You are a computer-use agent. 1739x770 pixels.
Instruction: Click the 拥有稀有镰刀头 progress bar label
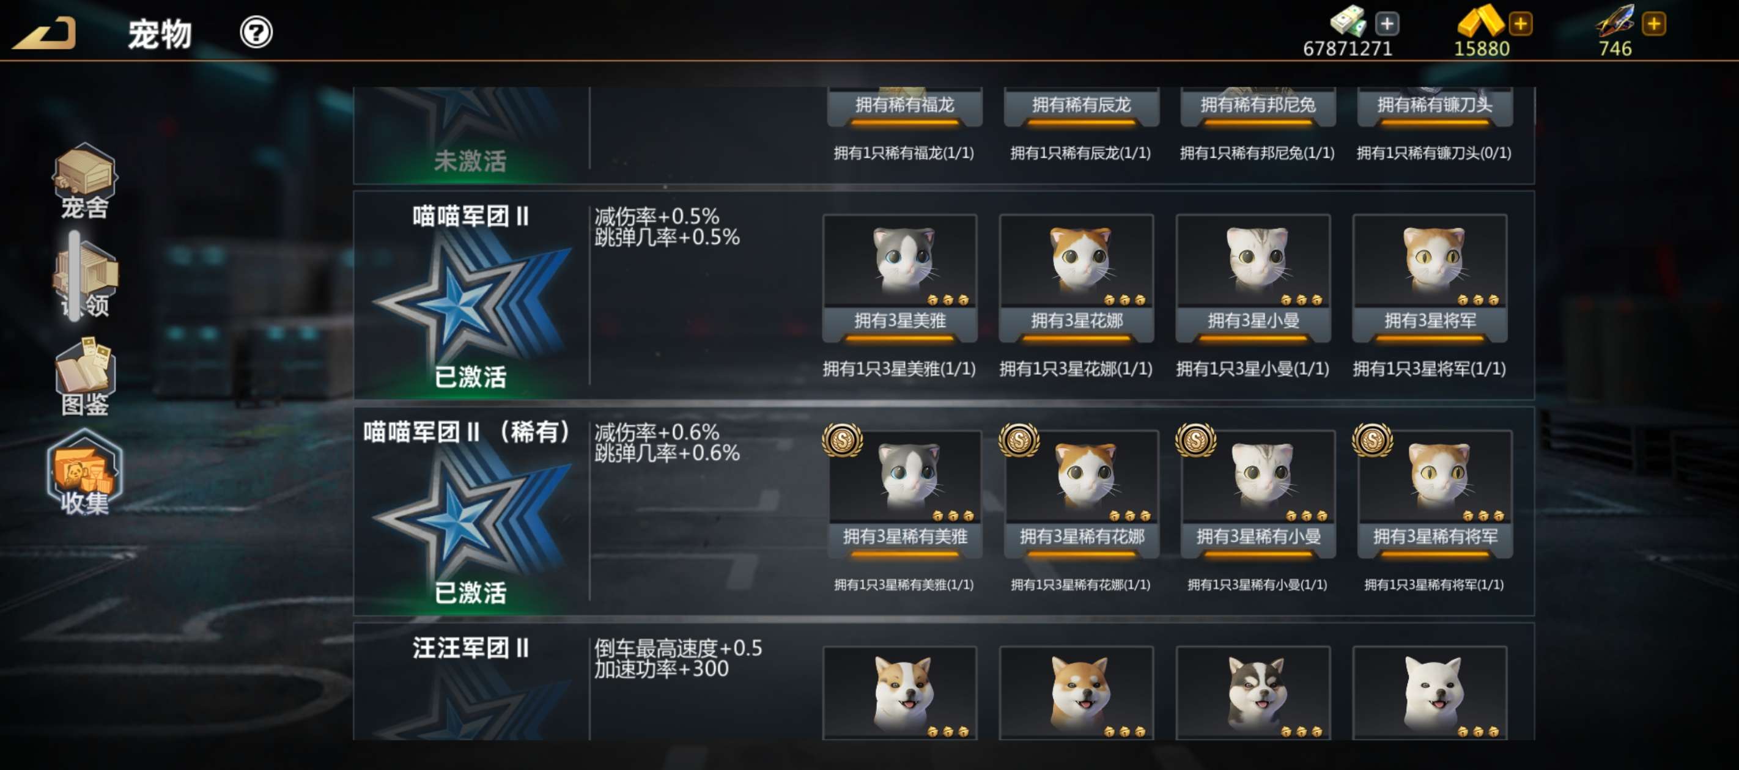click(x=1435, y=106)
